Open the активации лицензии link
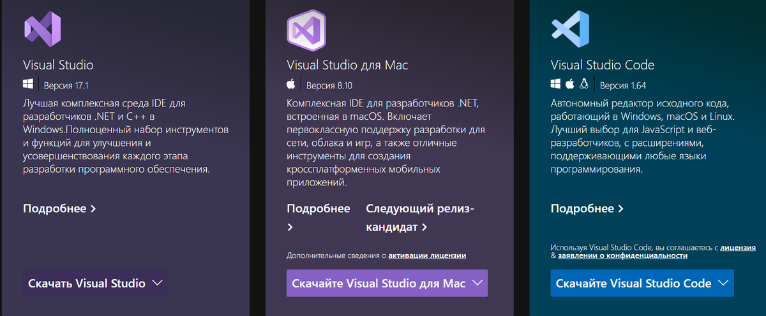The width and height of the screenshot is (766, 316). coord(427,255)
